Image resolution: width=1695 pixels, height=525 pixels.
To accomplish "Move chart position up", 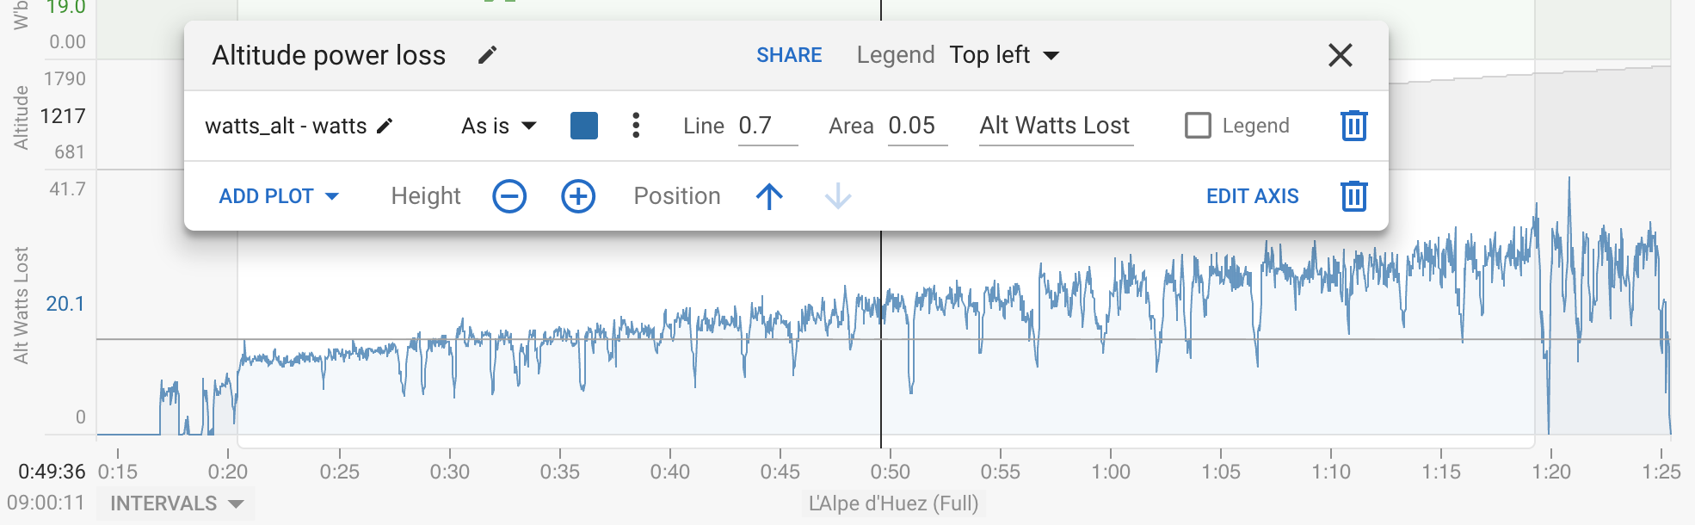I will (x=769, y=196).
